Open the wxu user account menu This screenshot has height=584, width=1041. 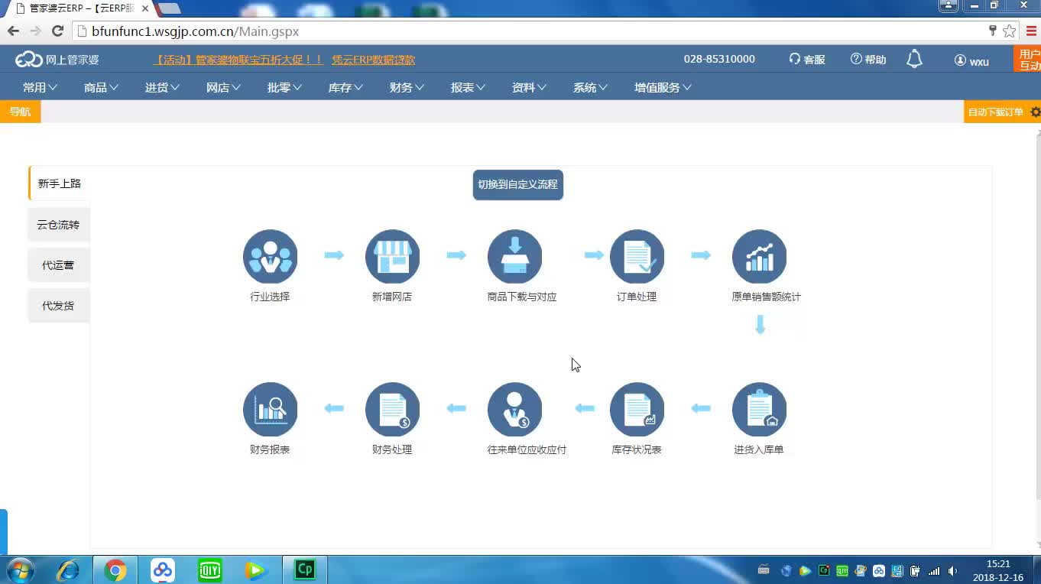coord(971,60)
